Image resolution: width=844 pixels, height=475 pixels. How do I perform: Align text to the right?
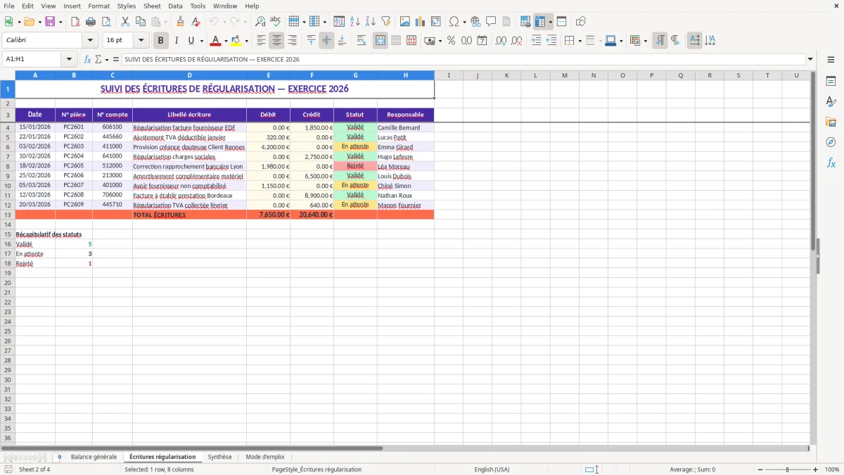coord(292,41)
